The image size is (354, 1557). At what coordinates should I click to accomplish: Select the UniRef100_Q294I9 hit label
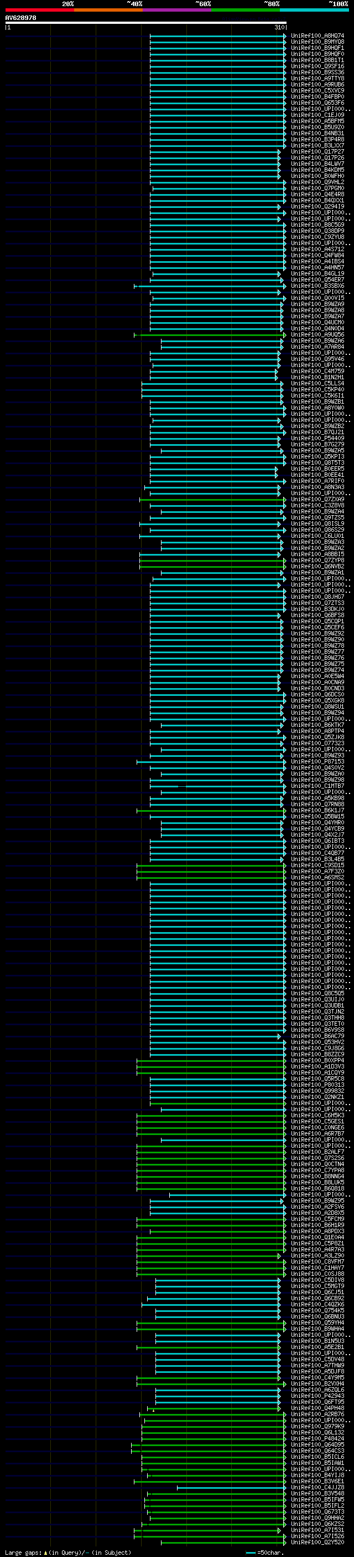click(x=318, y=207)
